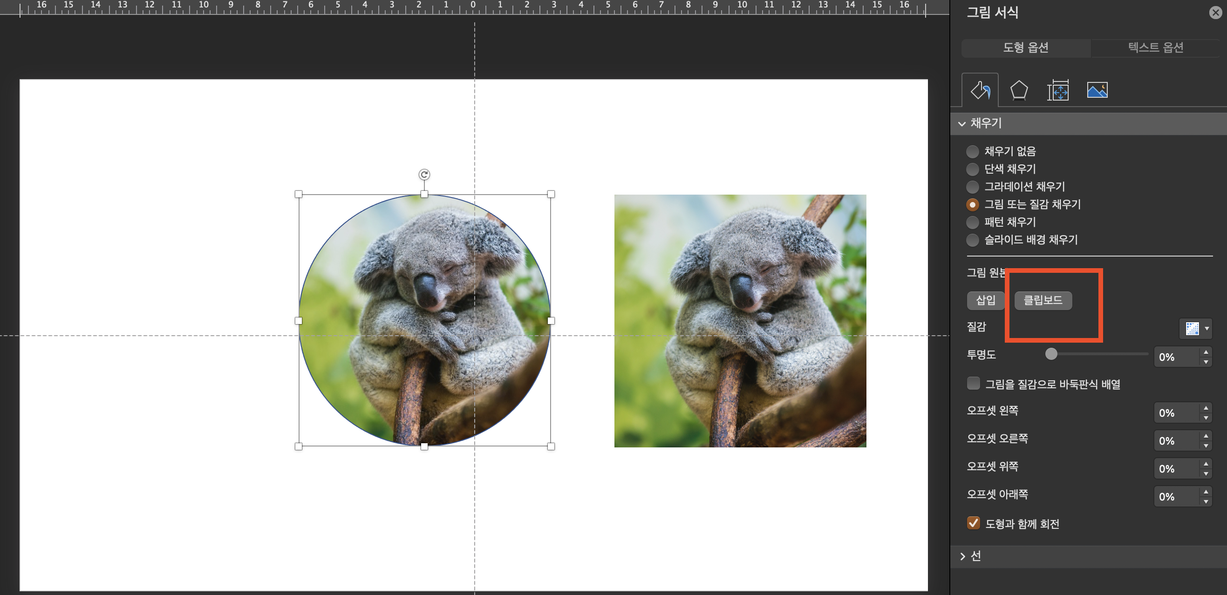The width and height of the screenshot is (1227, 595).
Task: Click the 클립보드 button
Action: (x=1043, y=300)
